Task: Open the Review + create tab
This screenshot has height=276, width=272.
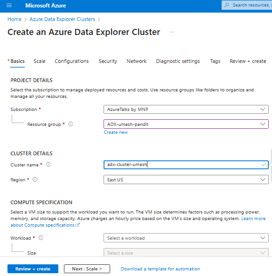Action: click(248, 61)
